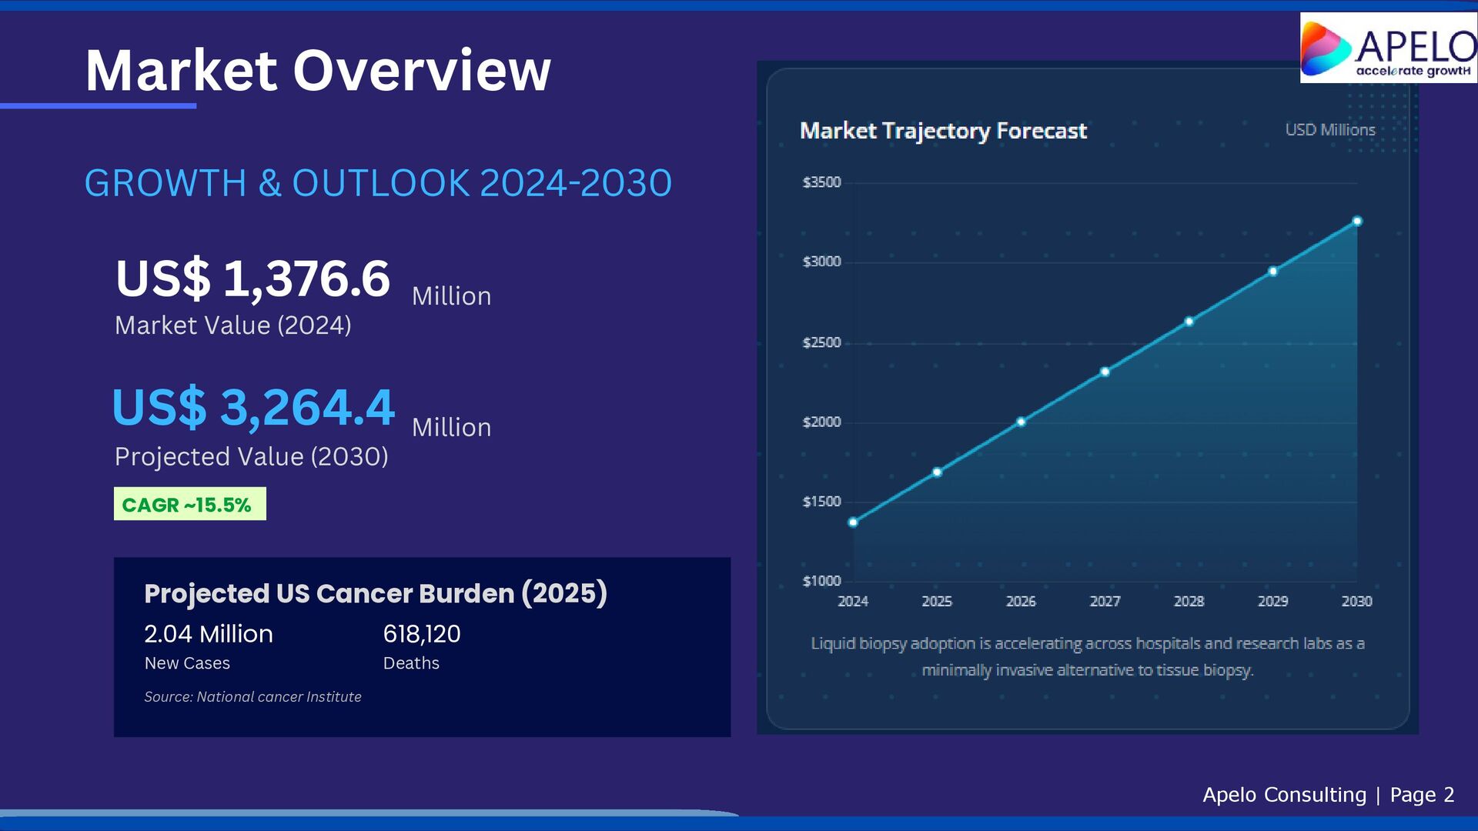
Task: Click the 2028 data point marker
Action: coord(1189,322)
